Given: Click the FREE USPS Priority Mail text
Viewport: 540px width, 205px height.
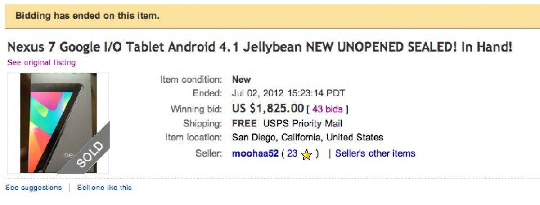Looking at the screenshot, I should [x=287, y=123].
